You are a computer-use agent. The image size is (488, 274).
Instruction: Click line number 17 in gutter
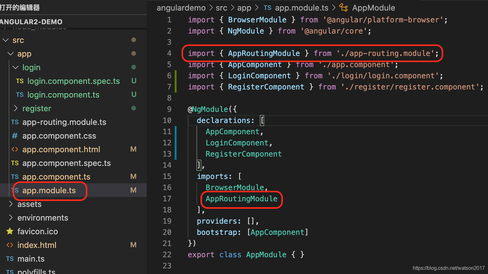[167, 199]
